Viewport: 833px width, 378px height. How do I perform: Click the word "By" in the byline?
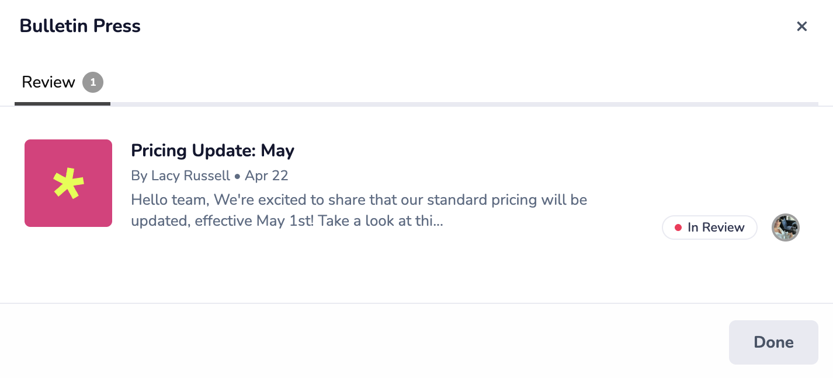pyautogui.click(x=139, y=176)
